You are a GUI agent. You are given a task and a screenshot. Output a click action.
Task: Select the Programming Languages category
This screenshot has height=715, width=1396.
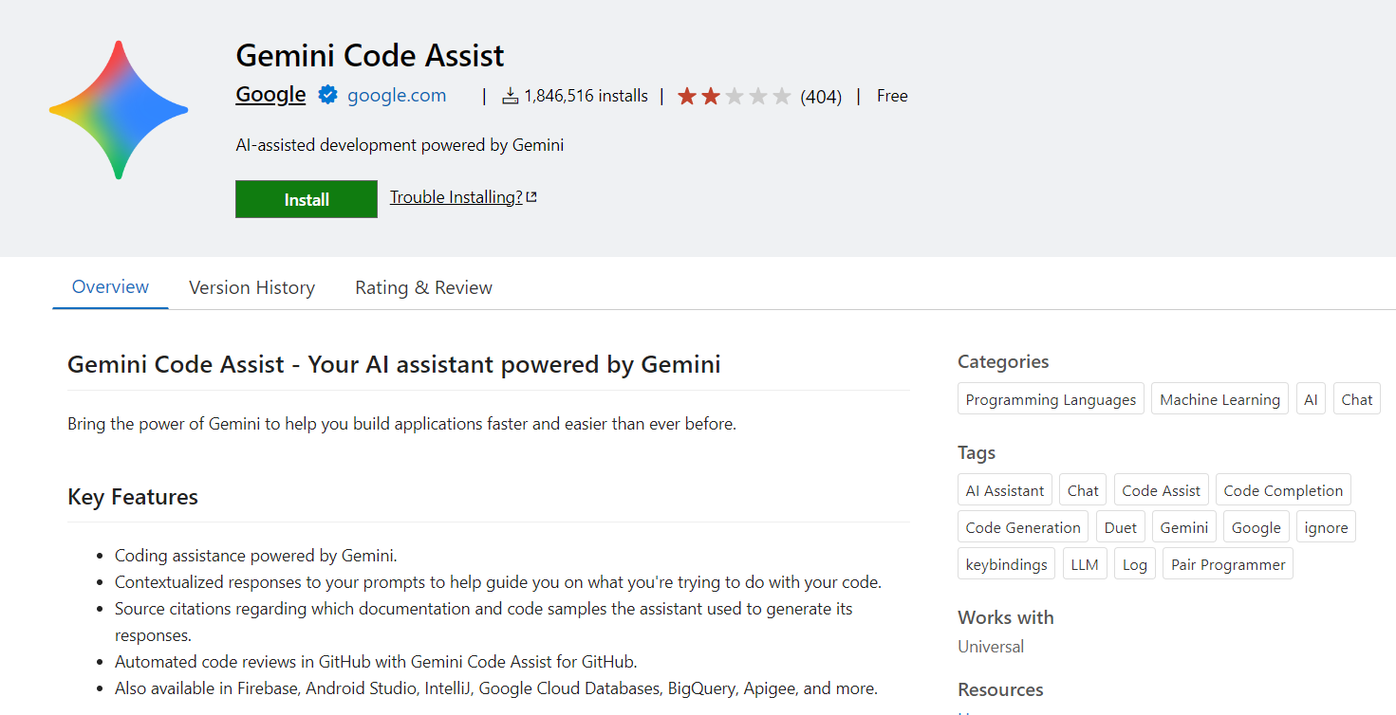click(1051, 399)
